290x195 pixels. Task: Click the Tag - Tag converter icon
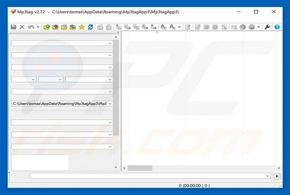pyautogui.click(x=153, y=27)
